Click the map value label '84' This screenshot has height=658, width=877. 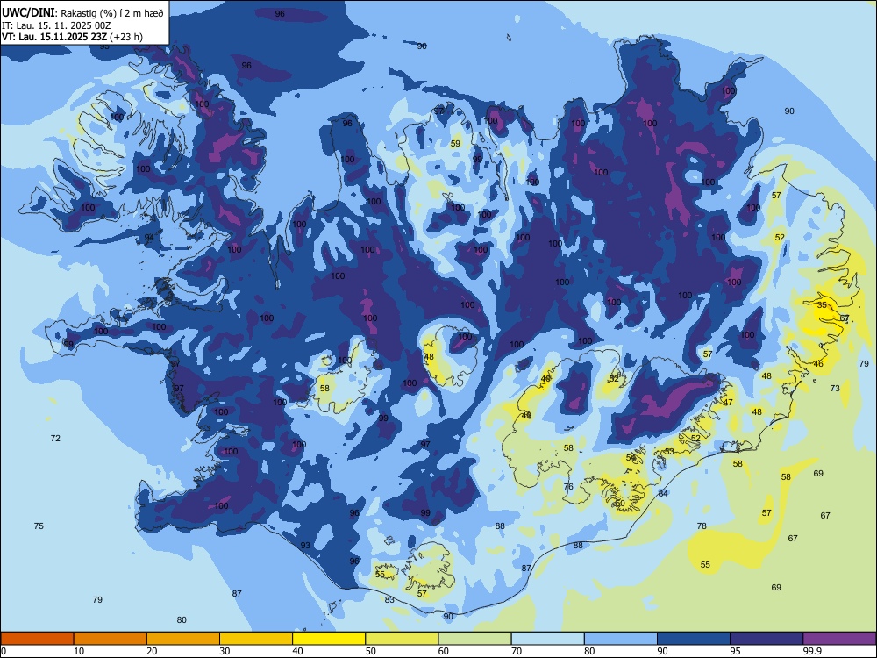click(x=663, y=493)
